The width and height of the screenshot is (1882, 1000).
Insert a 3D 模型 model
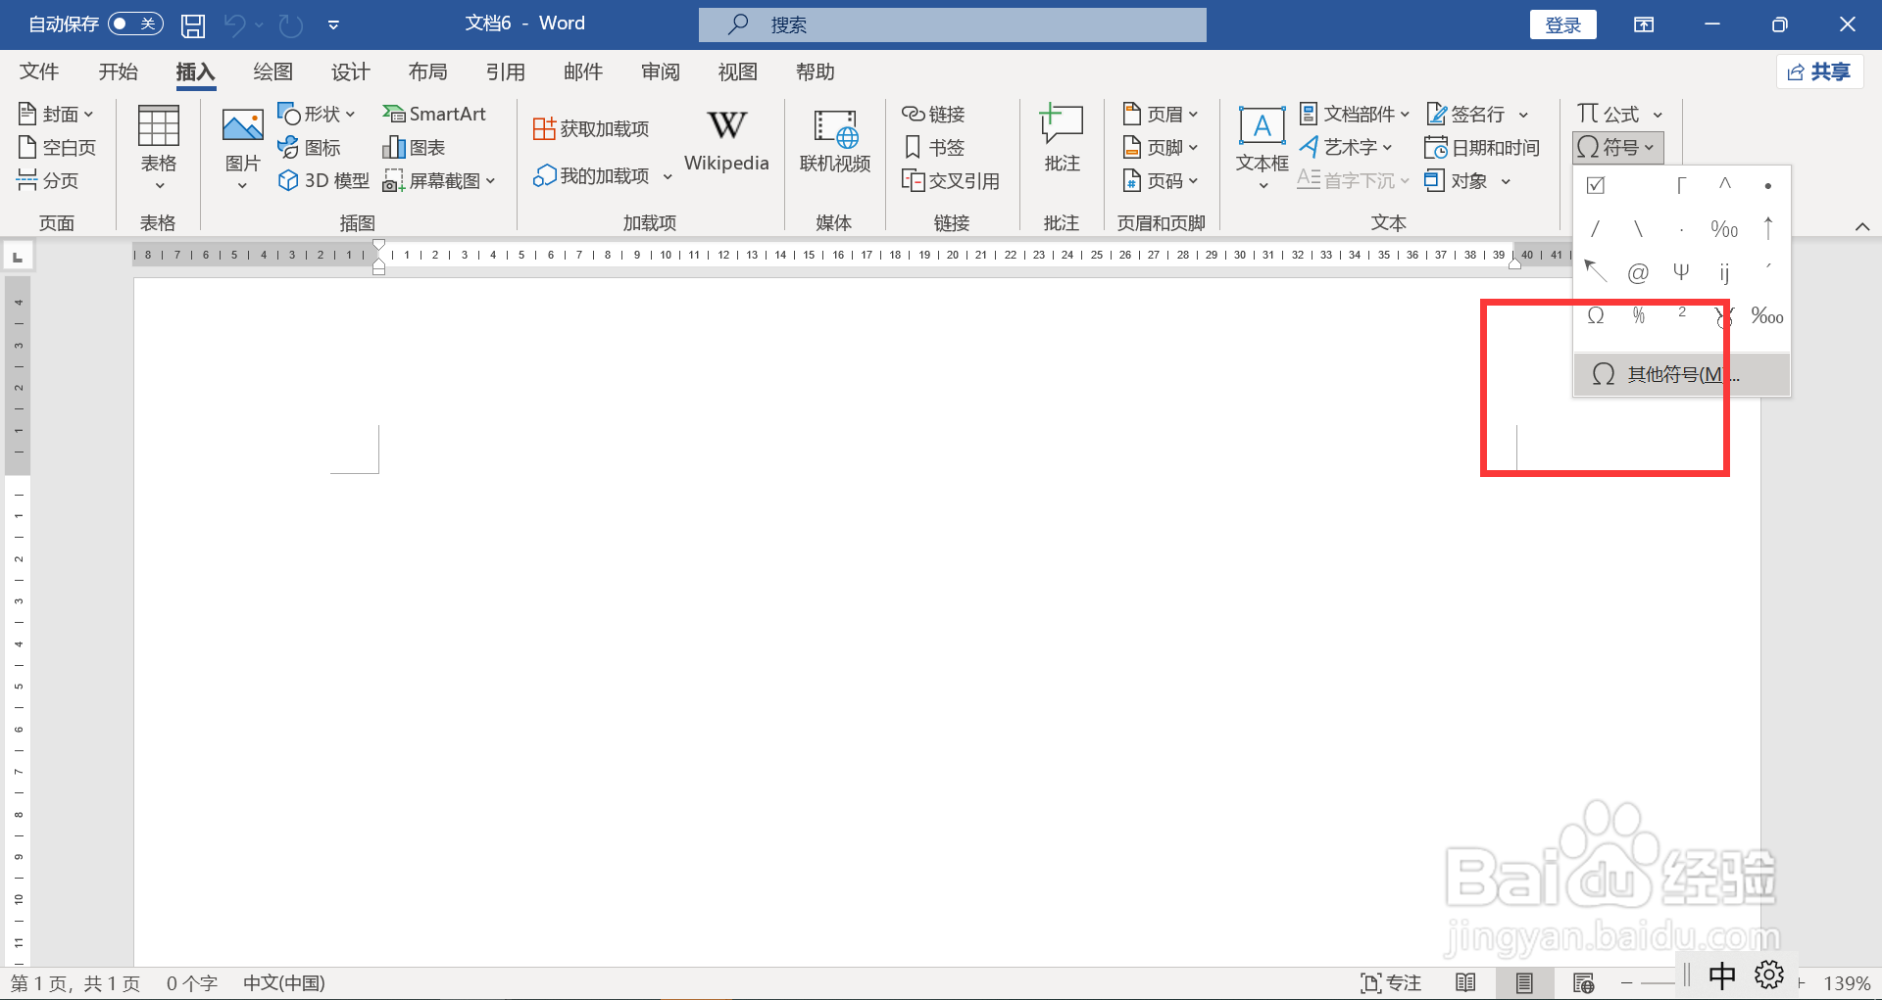pyautogui.click(x=323, y=180)
